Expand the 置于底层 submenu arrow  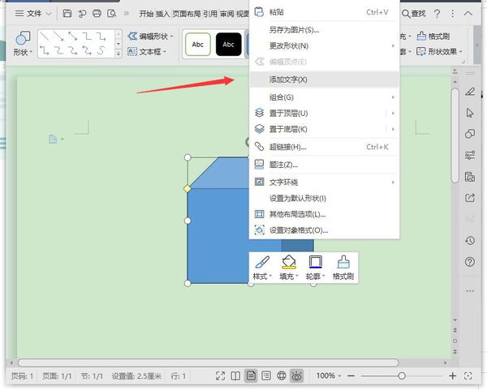point(393,129)
